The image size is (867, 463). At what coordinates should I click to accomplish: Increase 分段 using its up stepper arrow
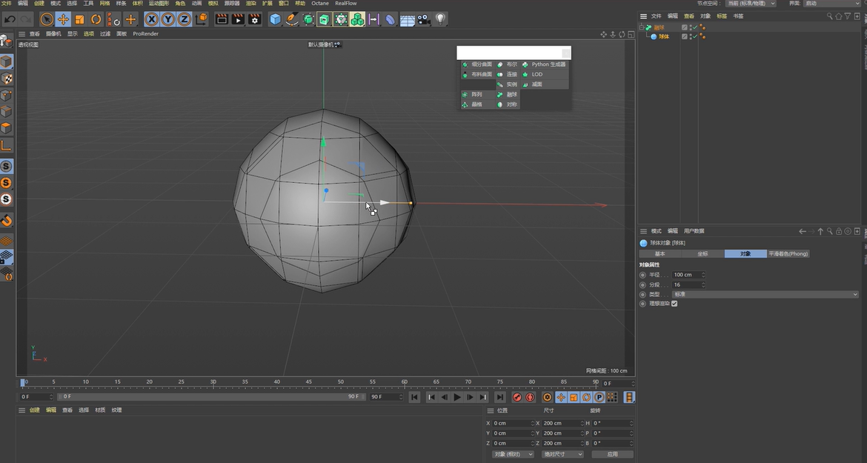pyautogui.click(x=703, y=282)
